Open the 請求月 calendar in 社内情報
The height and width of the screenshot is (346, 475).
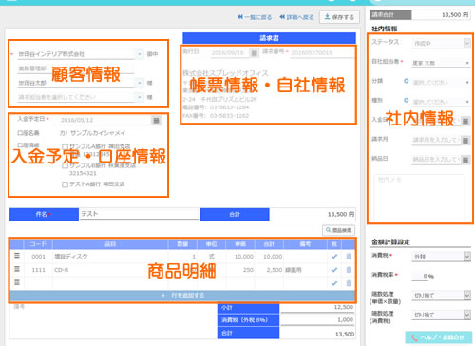465,140
